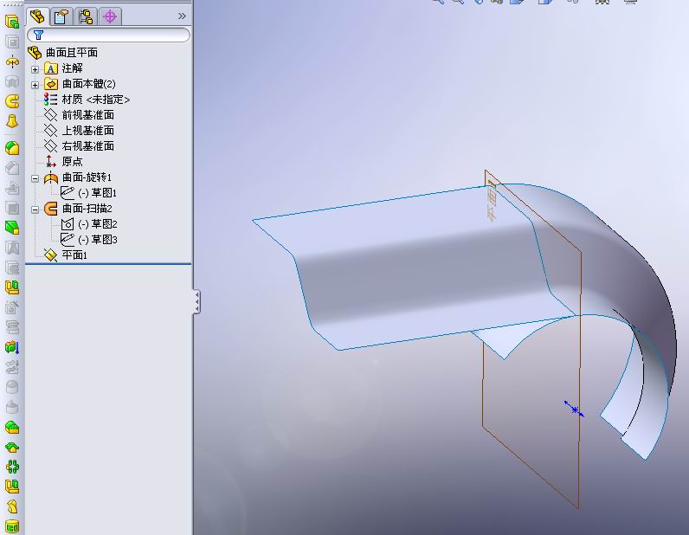Collapse the 曲面-旋转1 feature
689x535 pixels.
click(x=35, y=178)
